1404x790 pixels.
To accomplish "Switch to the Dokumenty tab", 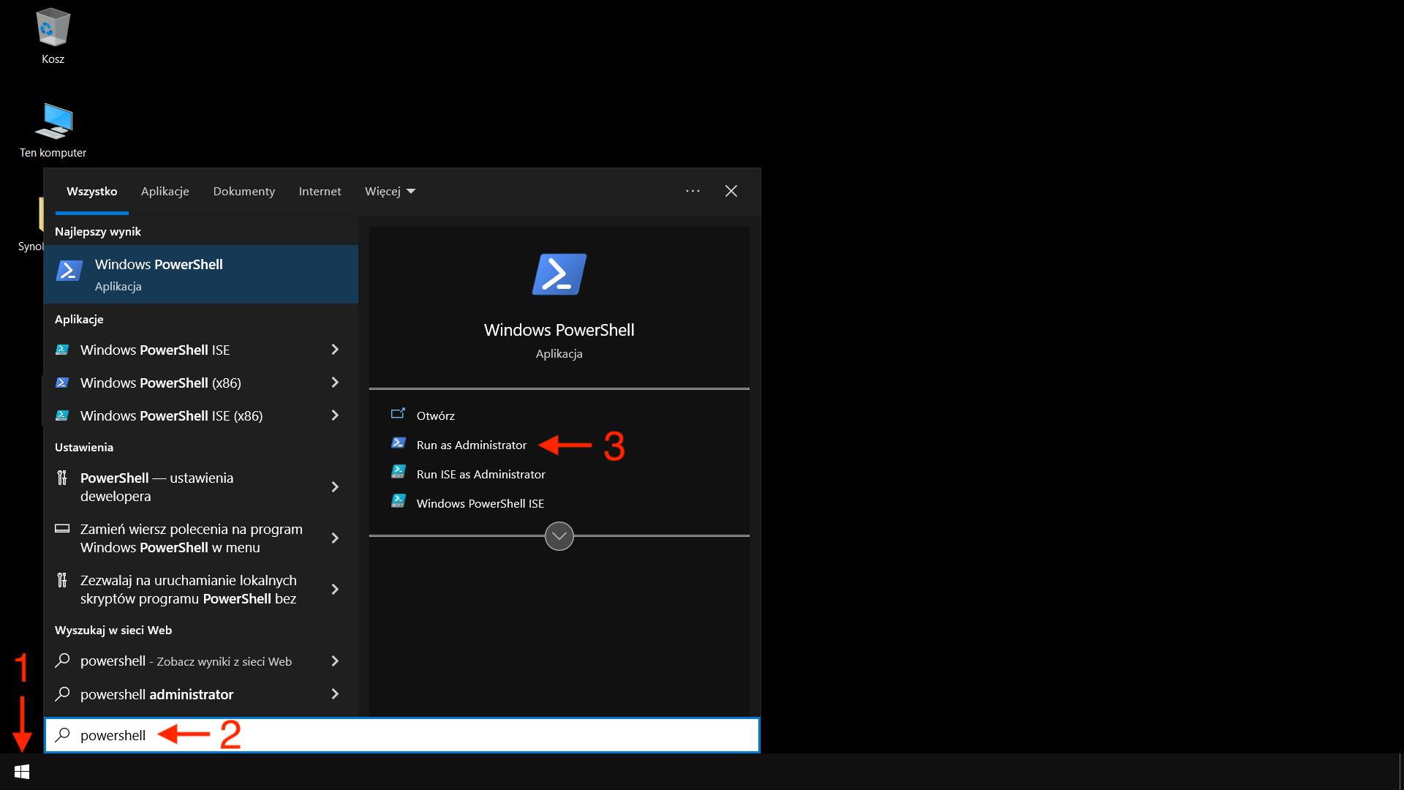I will coord(244,191).
